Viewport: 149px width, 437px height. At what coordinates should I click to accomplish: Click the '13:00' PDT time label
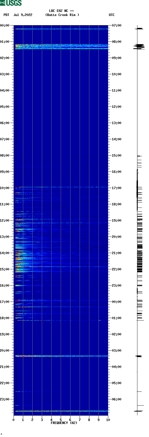(x=5, y=237)
